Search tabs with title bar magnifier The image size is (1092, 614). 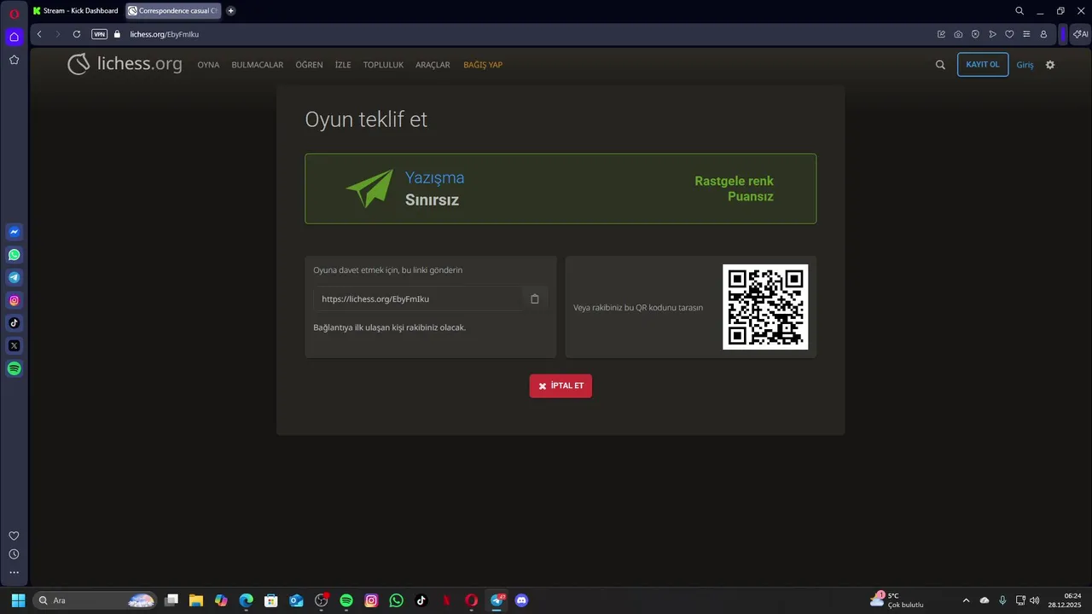[x=1019, y=11]
